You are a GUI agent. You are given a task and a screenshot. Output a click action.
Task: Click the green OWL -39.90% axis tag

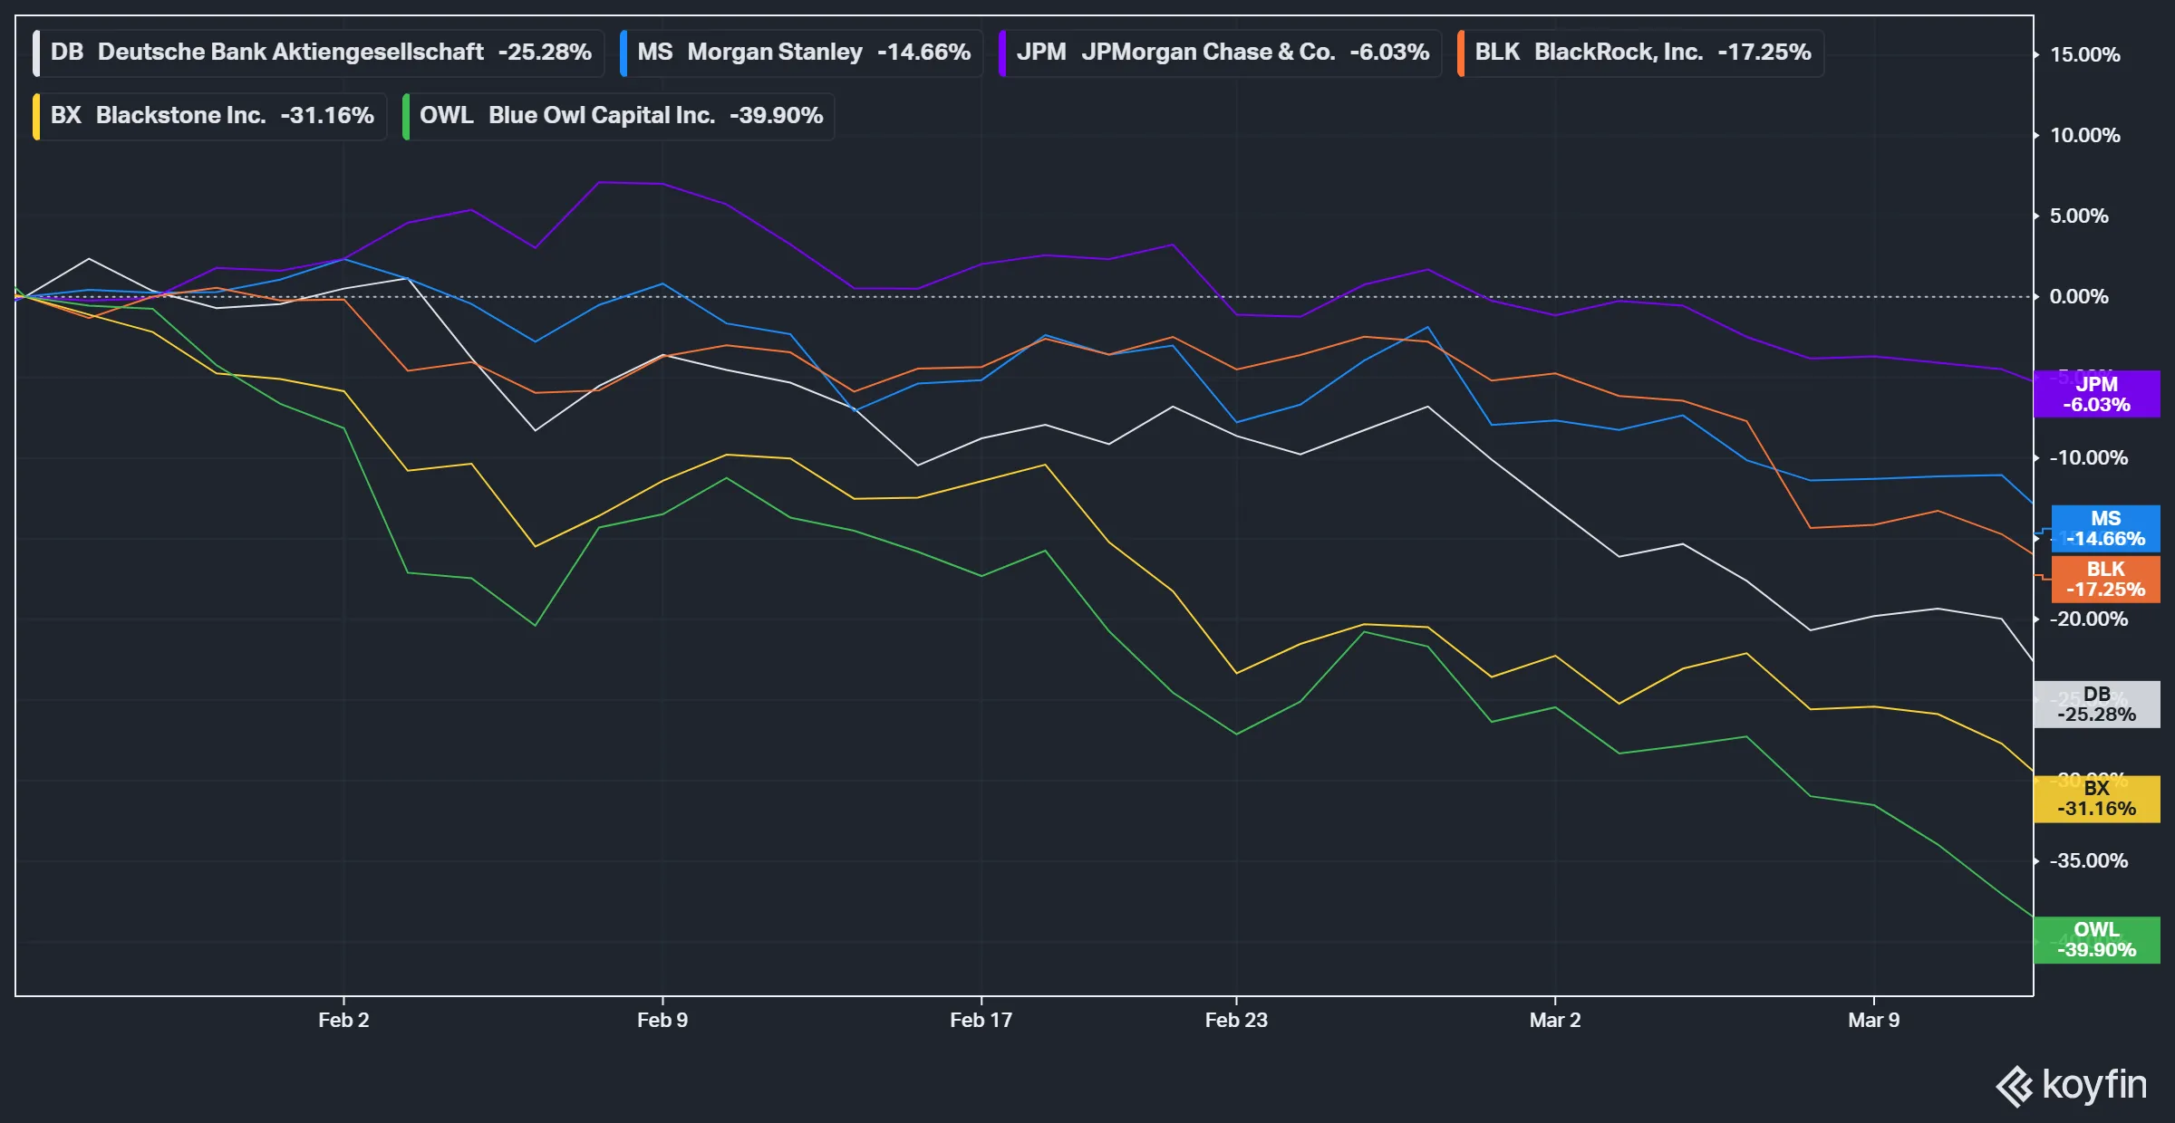pos(2096,940)
